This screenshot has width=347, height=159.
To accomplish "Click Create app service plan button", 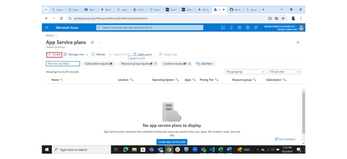I will (172, 142).
